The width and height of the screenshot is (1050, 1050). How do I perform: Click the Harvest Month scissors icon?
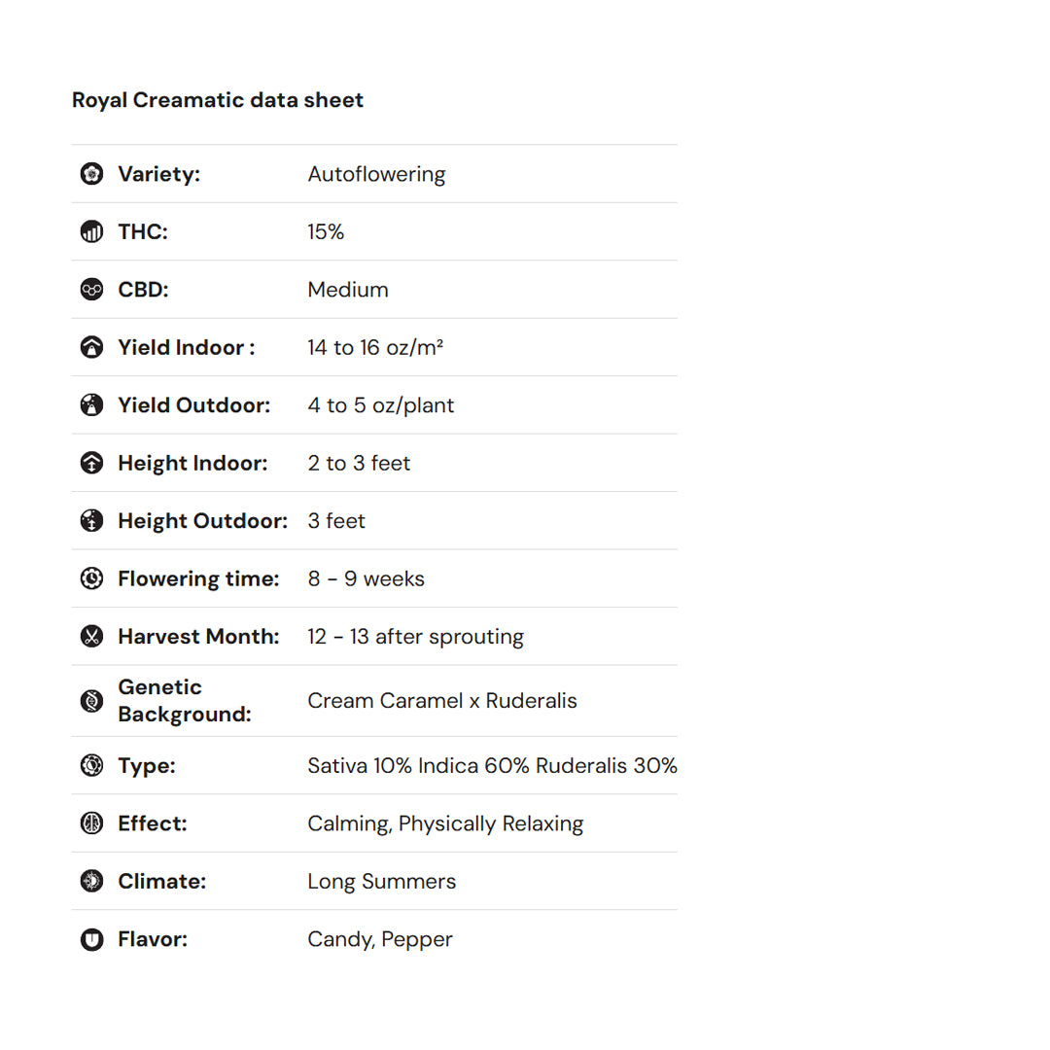tap(91, 637)
